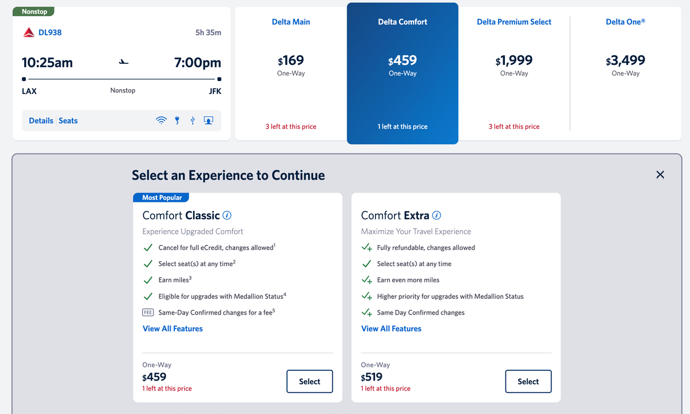Click the FEE badge on Same-Day Confirmed changes
The image size is (690, 414).
pyautogui.click(x=149, y=311)
